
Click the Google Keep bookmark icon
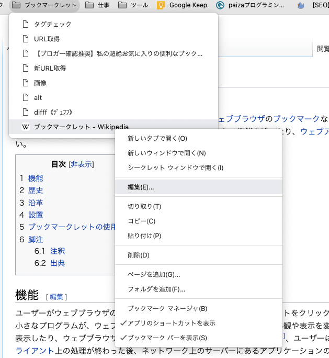pyautogui.click(x=162, y=6)
